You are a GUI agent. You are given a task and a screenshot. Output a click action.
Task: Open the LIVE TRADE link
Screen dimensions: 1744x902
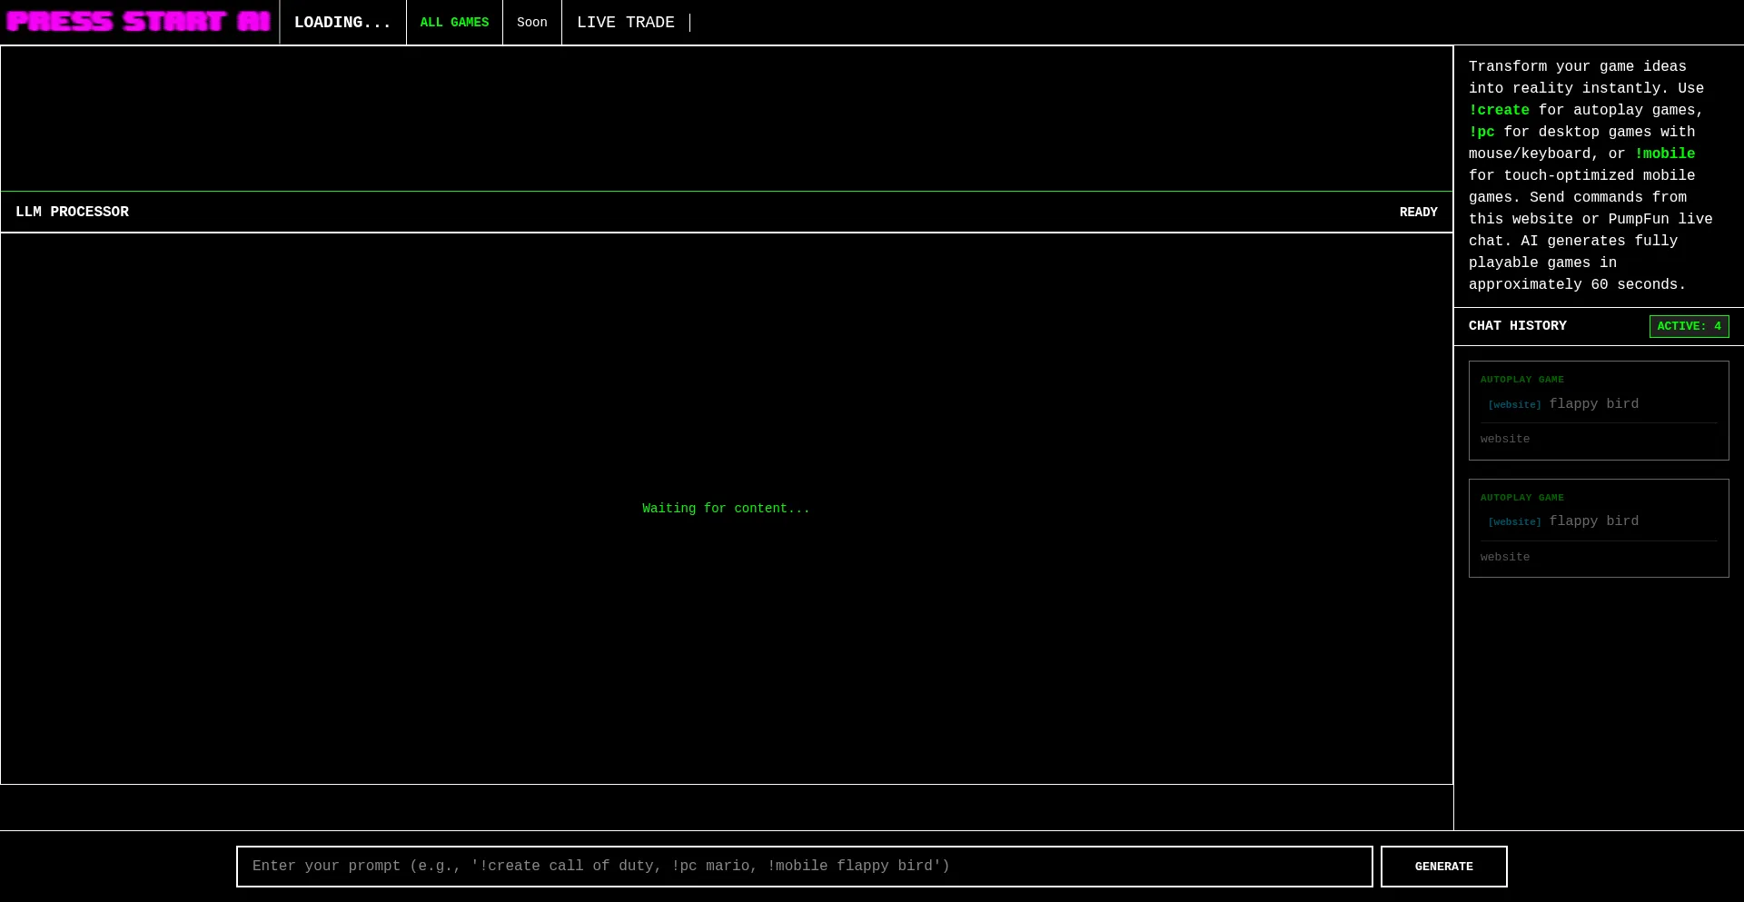626,23
